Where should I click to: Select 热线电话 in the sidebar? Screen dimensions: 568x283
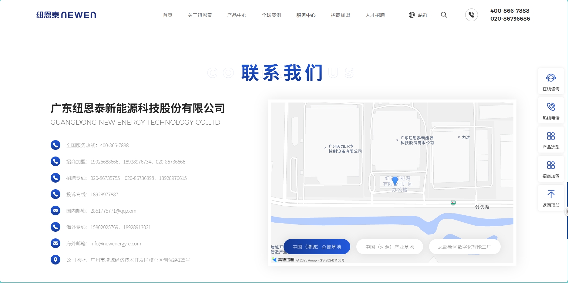click(x=551, y=110)
